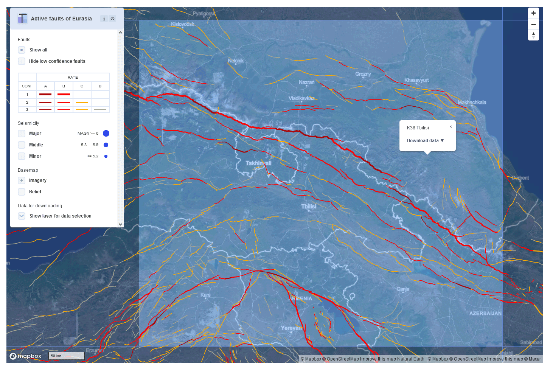Open the OpenStreetMap attribution link
The image size is (550, 370).
coord(343,359)
